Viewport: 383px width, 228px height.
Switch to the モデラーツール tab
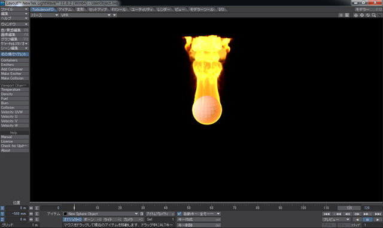point(202,10)
